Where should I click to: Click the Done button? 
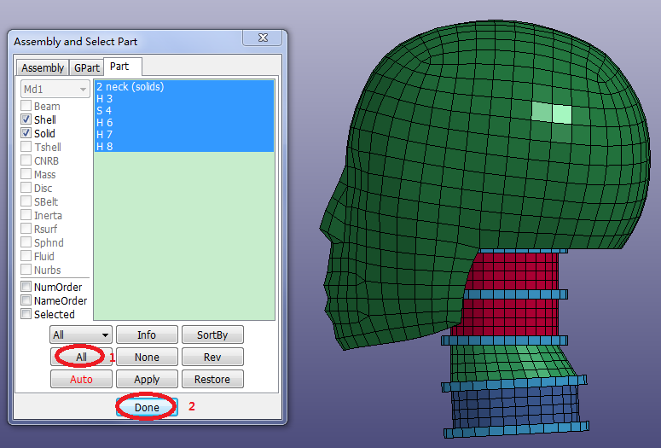pyautogui.click(x=147, y=408)
